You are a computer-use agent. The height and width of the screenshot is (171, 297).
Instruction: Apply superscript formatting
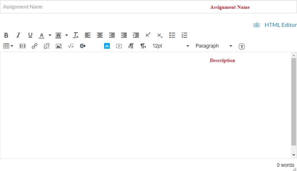[148, 35]
